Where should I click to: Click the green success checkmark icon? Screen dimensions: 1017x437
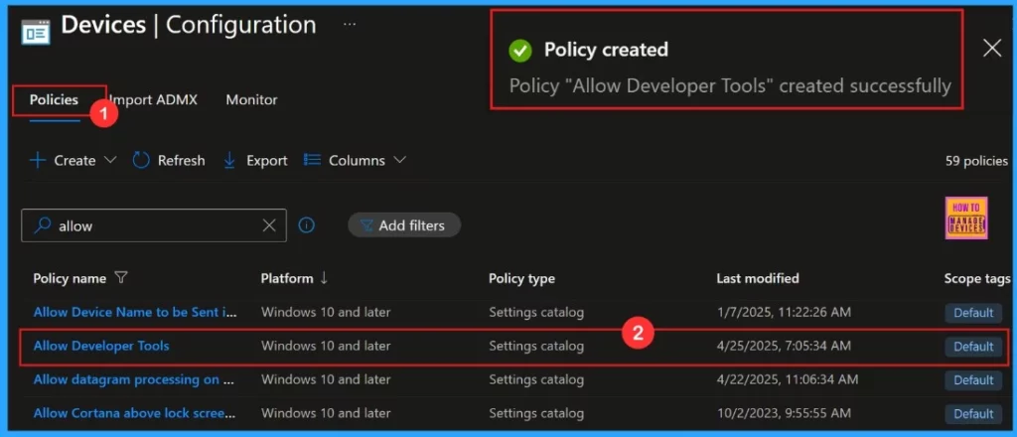click(519, 50)
